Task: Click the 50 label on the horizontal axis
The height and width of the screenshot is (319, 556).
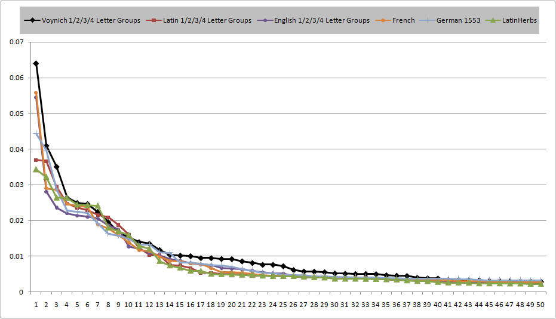Action: (x=540, y=304)
